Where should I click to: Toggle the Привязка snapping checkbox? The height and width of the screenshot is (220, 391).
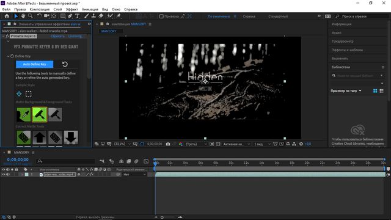tap(161, 16)
